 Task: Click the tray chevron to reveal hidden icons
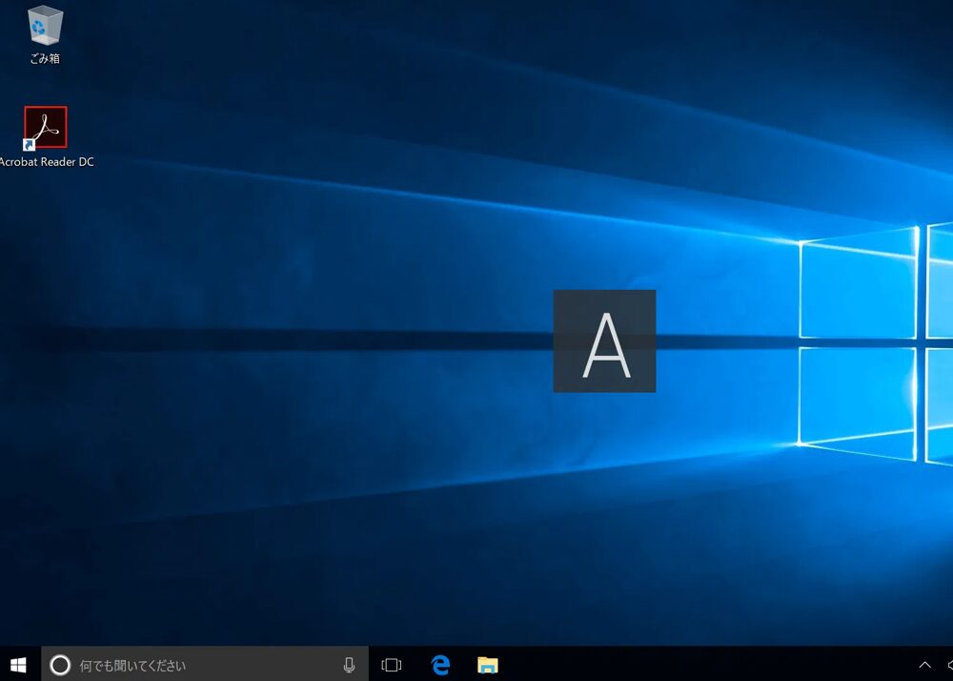coord(923,665)
